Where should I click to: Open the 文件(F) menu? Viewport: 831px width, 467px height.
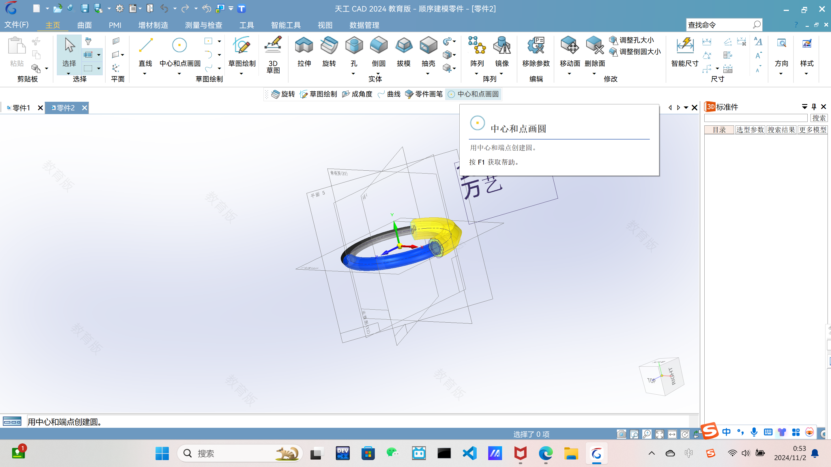tap(16, 25)
